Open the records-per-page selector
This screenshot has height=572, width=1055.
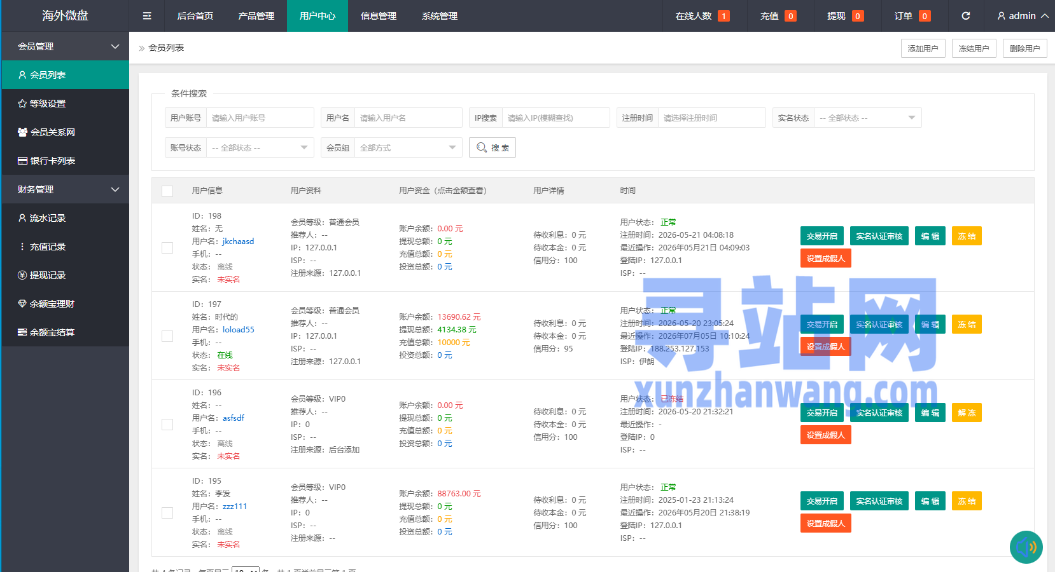(246, 570)
